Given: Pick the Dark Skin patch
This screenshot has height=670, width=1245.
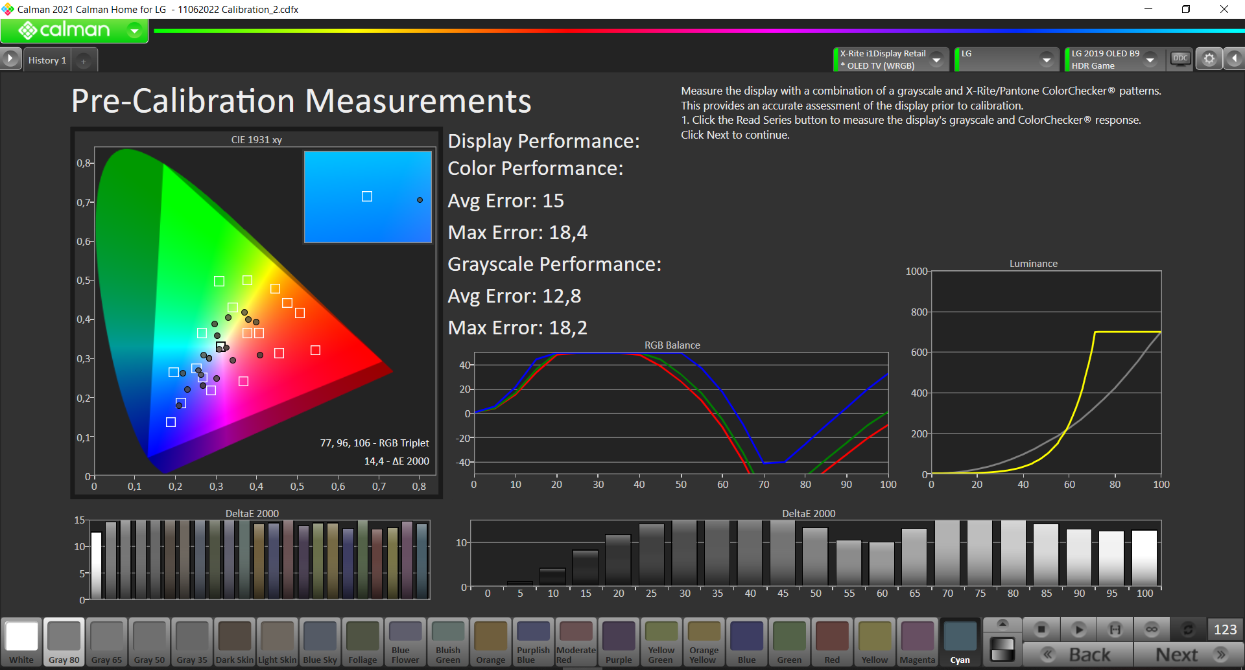Looking at the screenshot, I should 235,642.
